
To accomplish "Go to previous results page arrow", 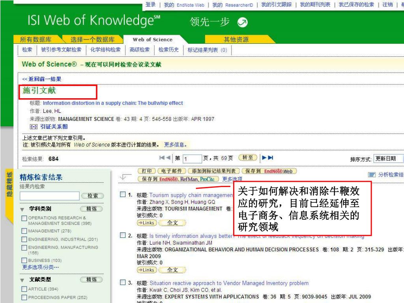I will pyautogui.click(x=168, y=157).
